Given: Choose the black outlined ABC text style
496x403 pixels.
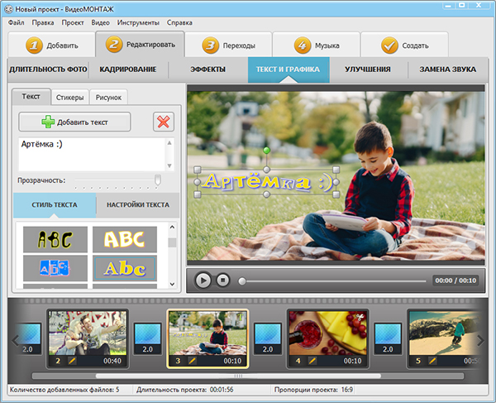Looking at the screenshot, I should [55, 239].
